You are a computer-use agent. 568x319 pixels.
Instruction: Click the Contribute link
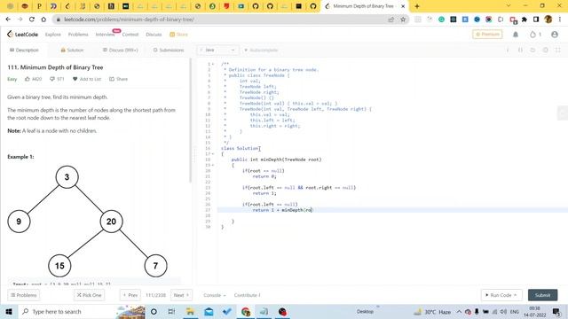247,295
